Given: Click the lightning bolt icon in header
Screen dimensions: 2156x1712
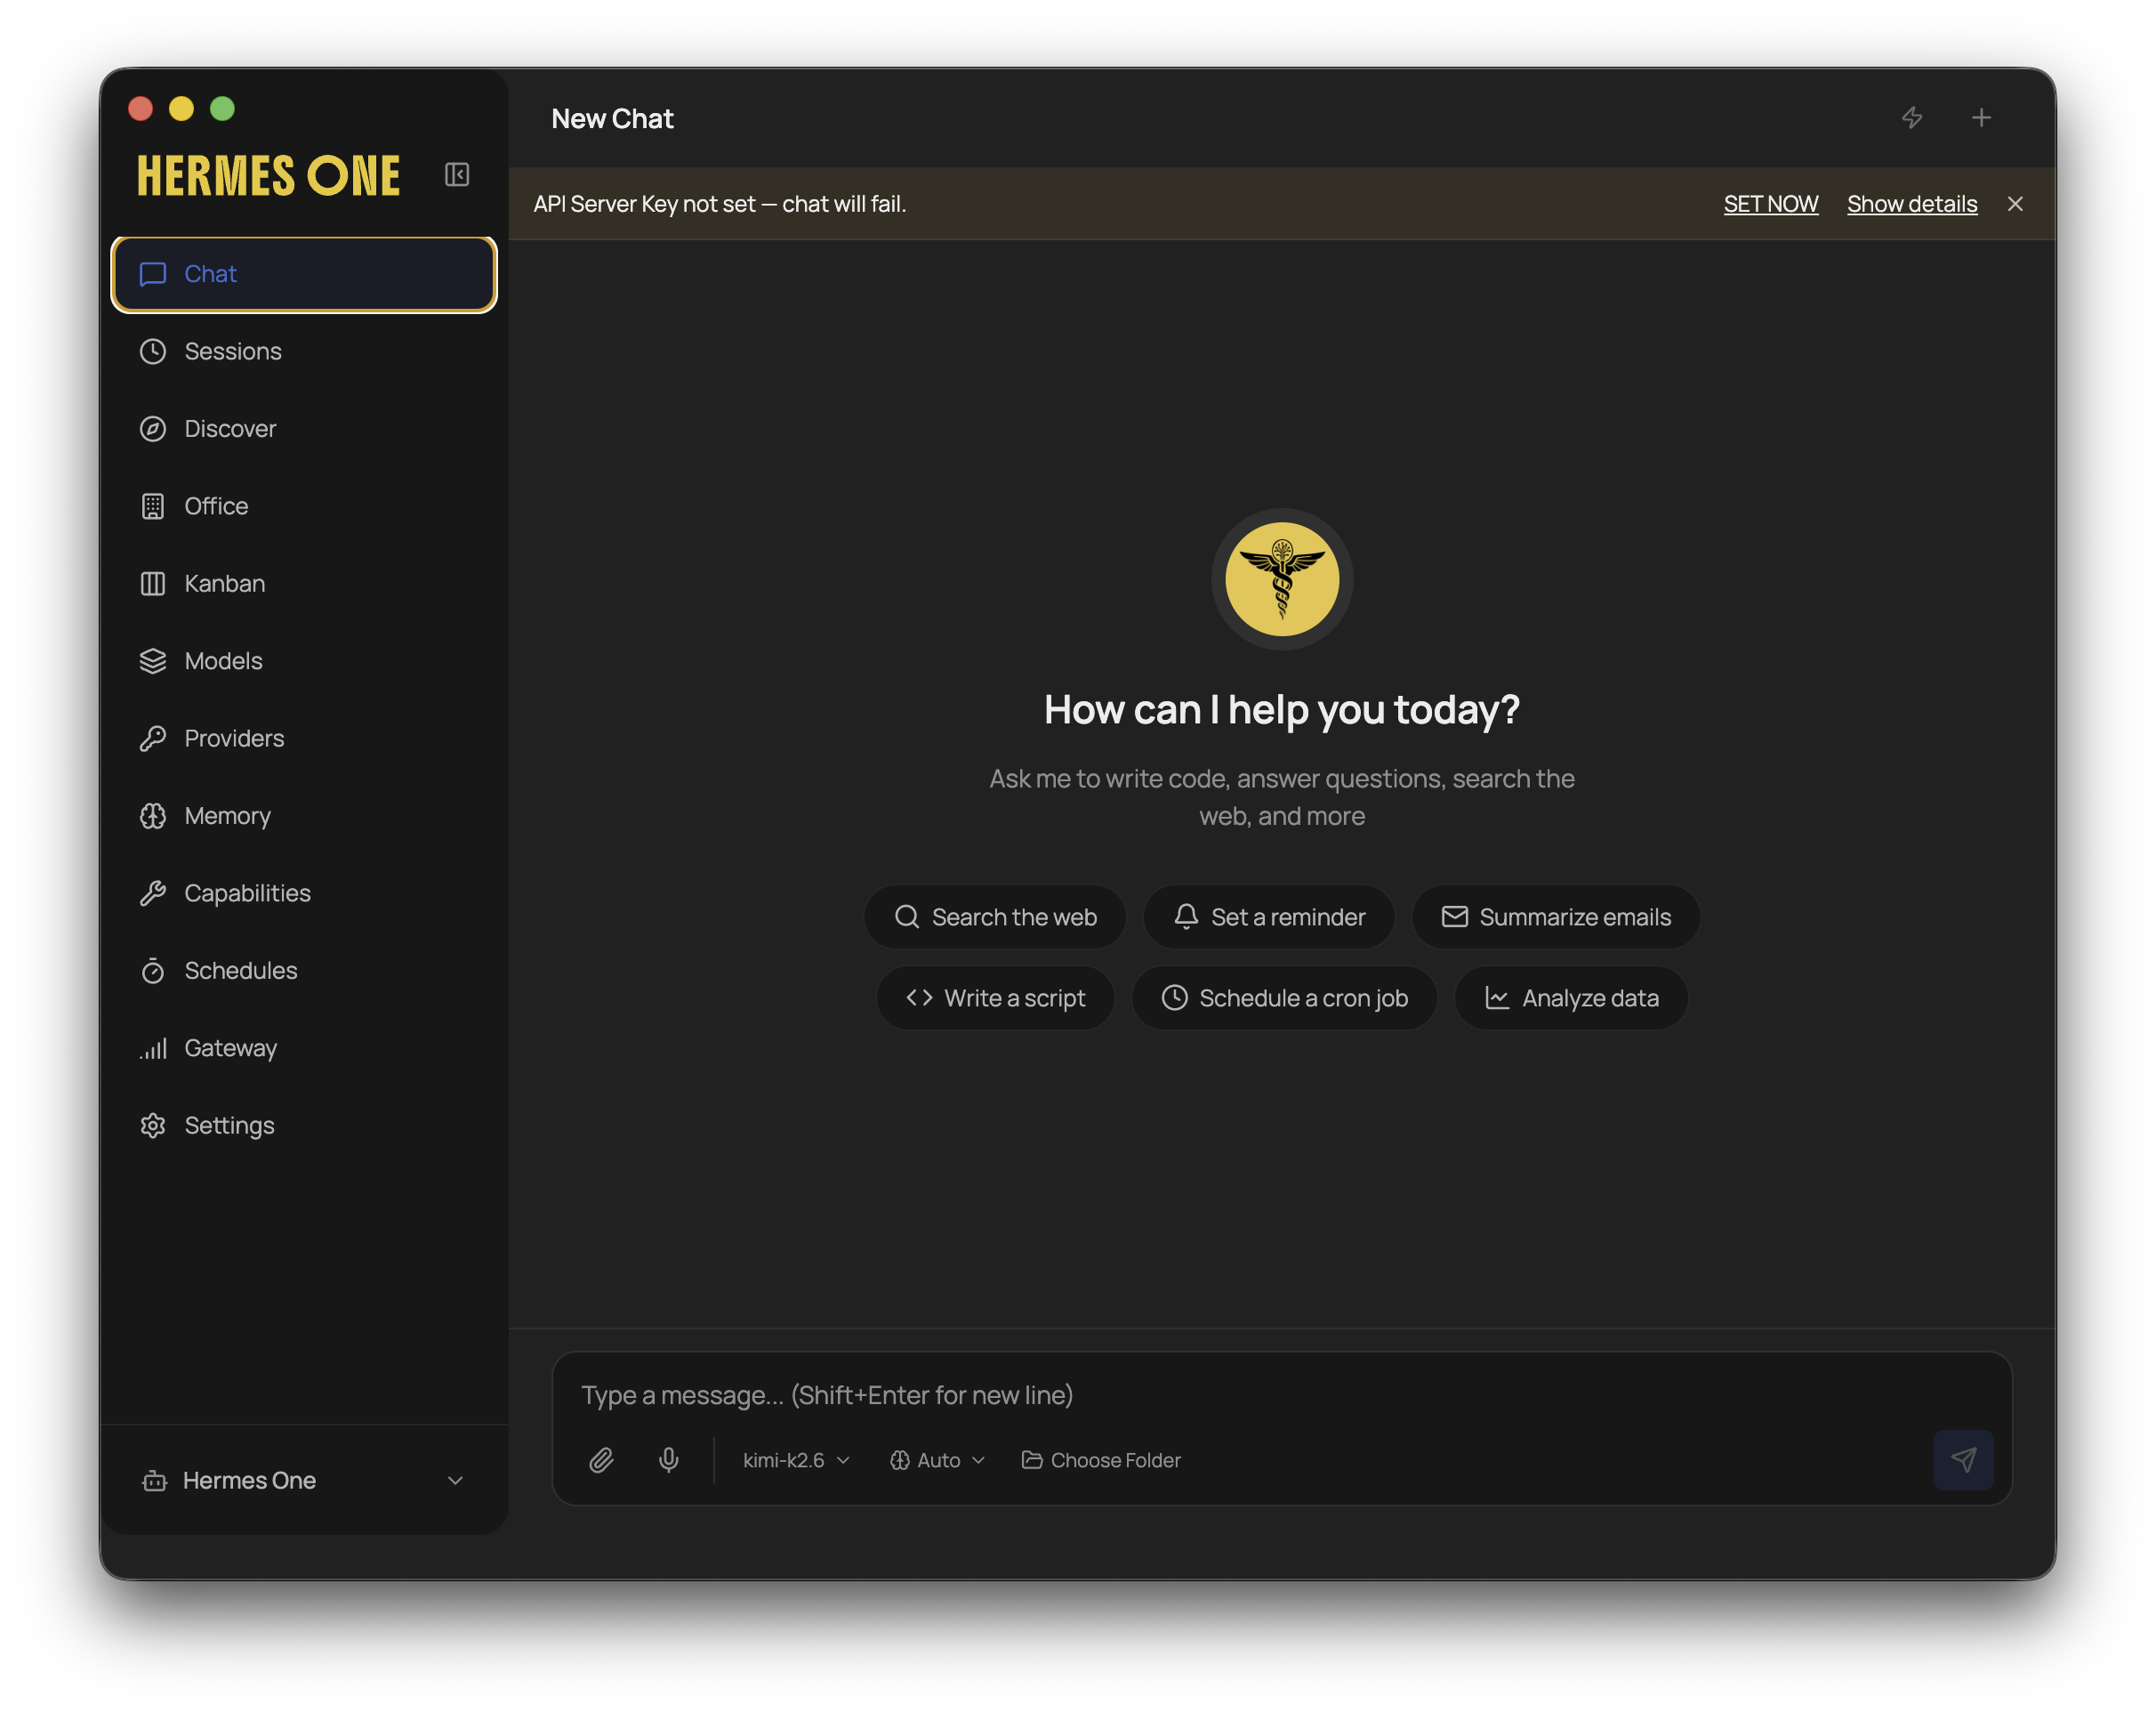Looking at the screenshot, I should [1912, 118].
